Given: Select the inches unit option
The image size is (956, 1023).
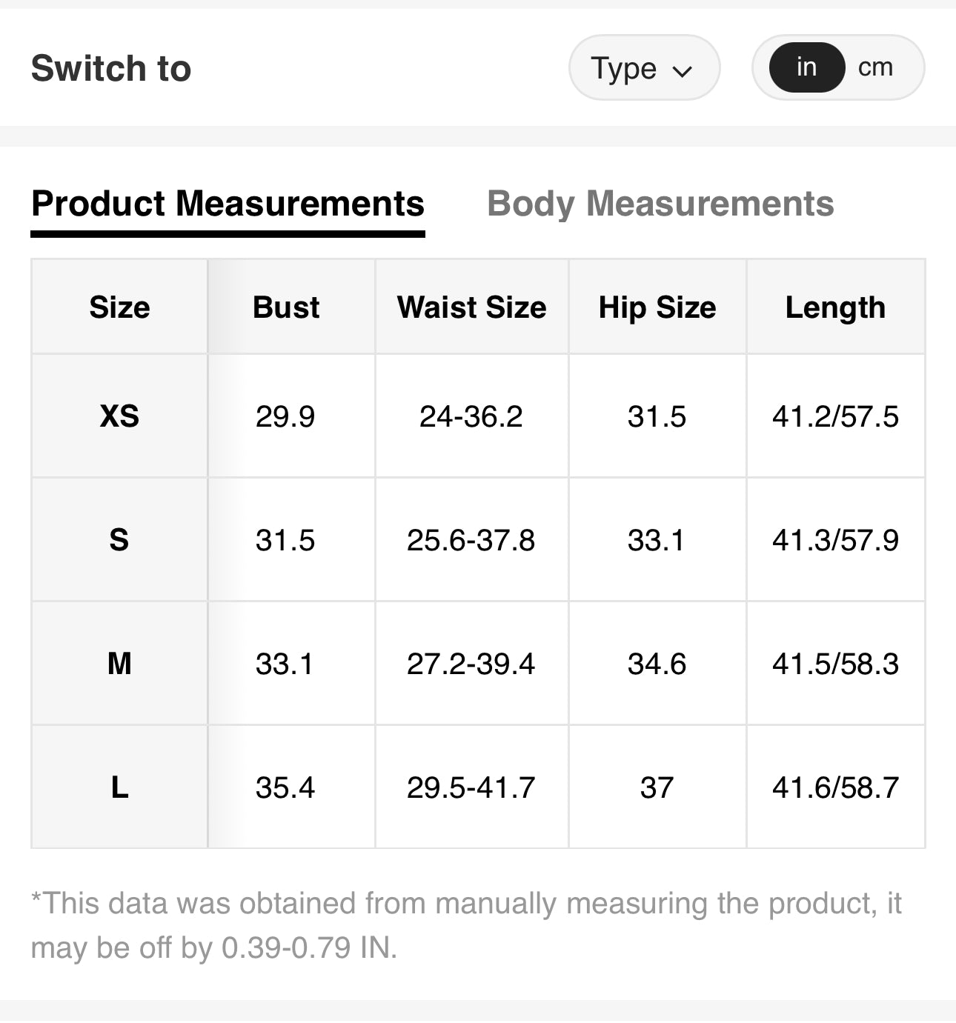Looking at the screenshot, I should [806, 67].
